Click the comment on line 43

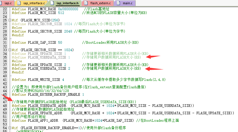coord(79,87)
